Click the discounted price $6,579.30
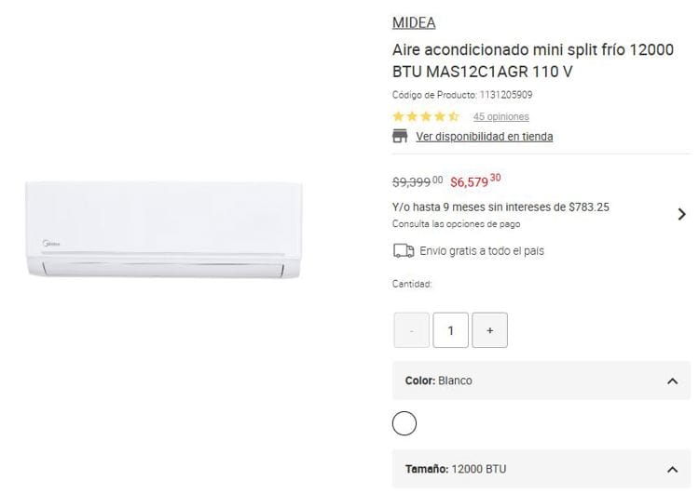699x494 pixels. (x=475, y=181)
